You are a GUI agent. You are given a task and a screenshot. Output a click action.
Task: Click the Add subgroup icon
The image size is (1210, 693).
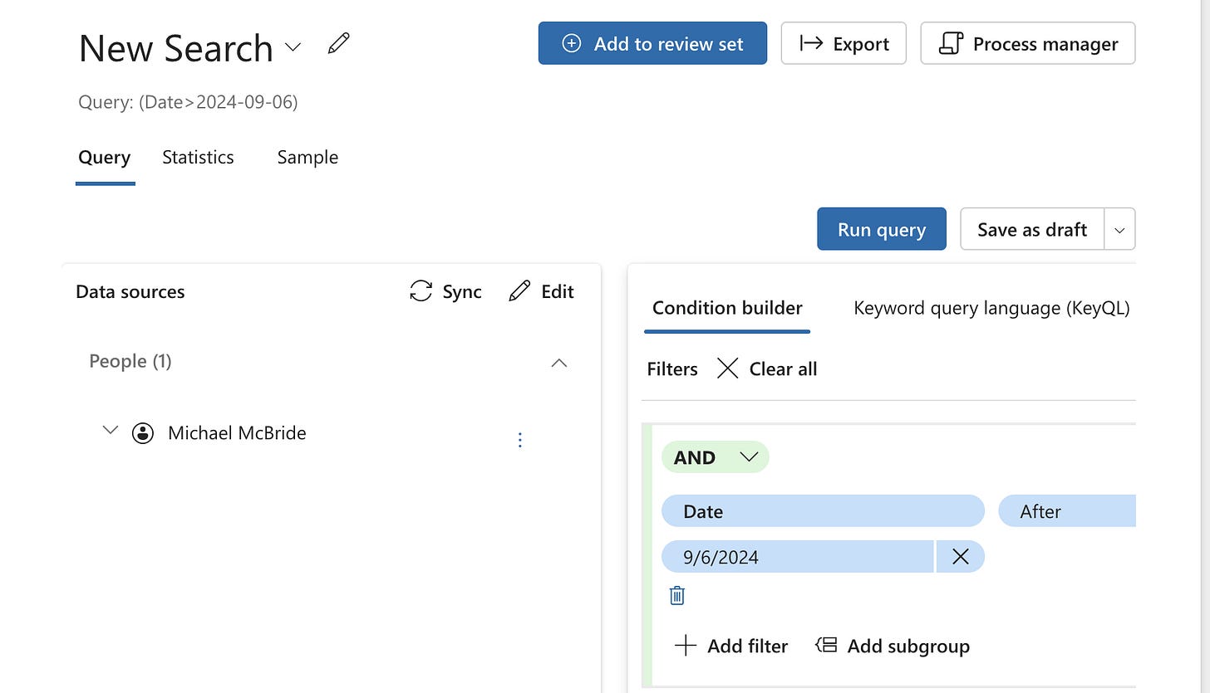coord(826,645)
